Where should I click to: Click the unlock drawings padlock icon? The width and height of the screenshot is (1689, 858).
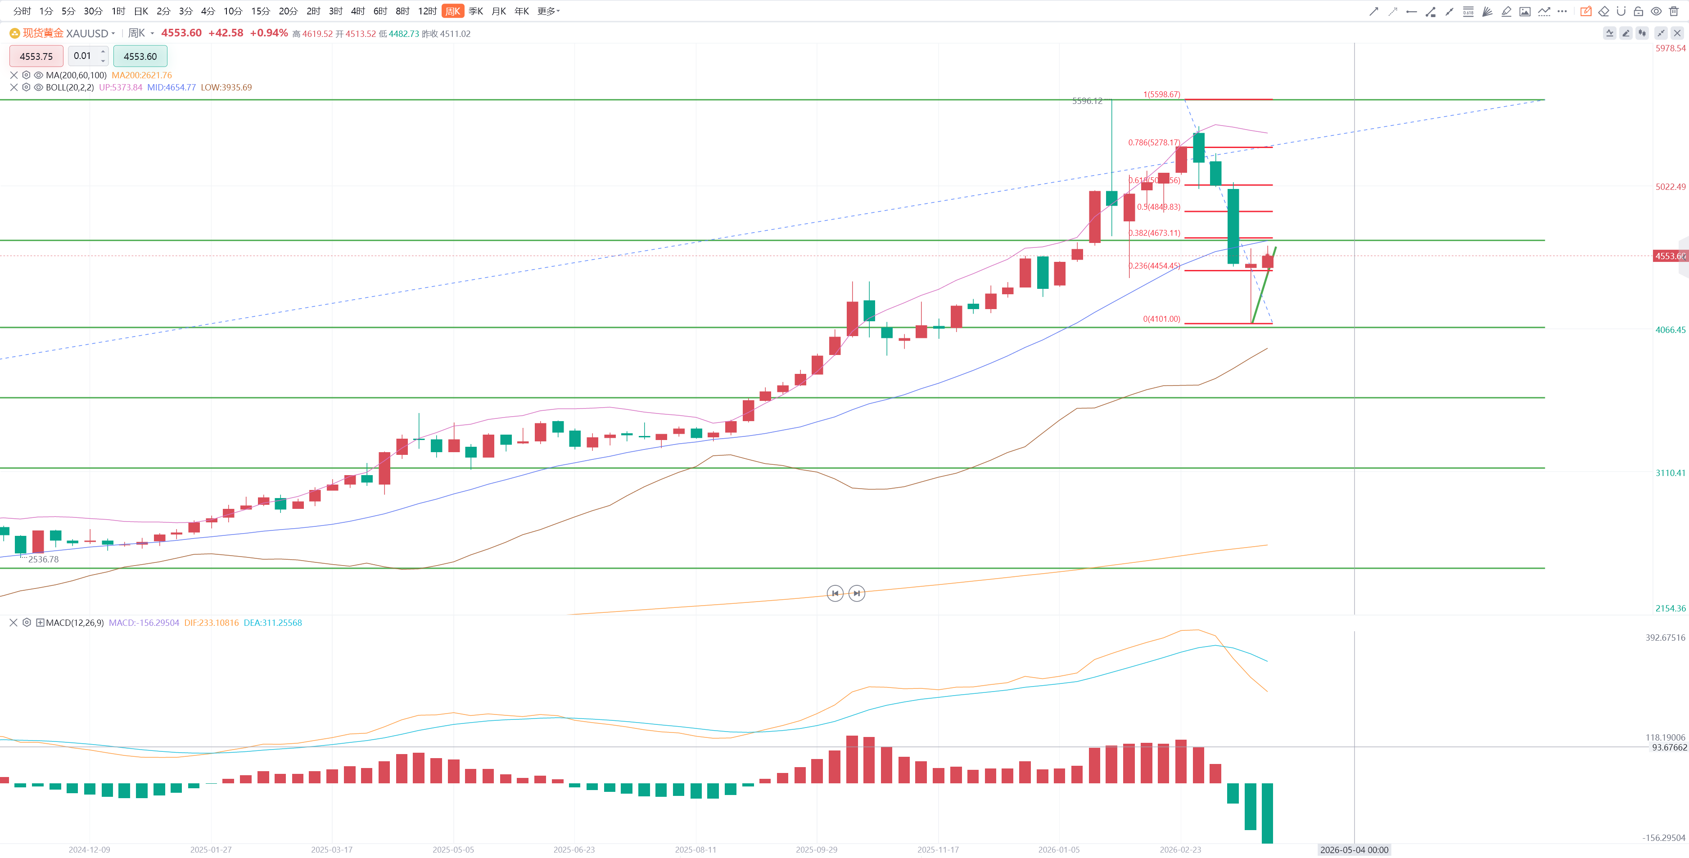[1638, 11]
